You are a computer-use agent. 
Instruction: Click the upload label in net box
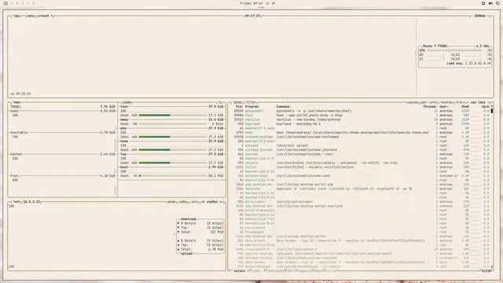[x=186, y=253]
